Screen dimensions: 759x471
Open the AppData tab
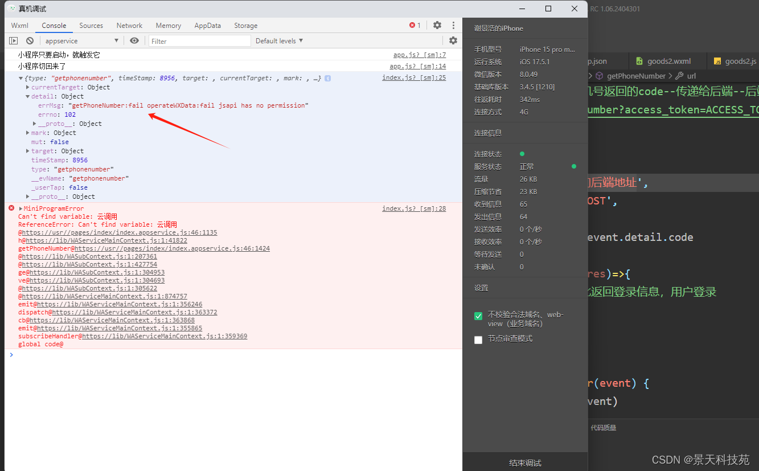[x=208, y=26]
